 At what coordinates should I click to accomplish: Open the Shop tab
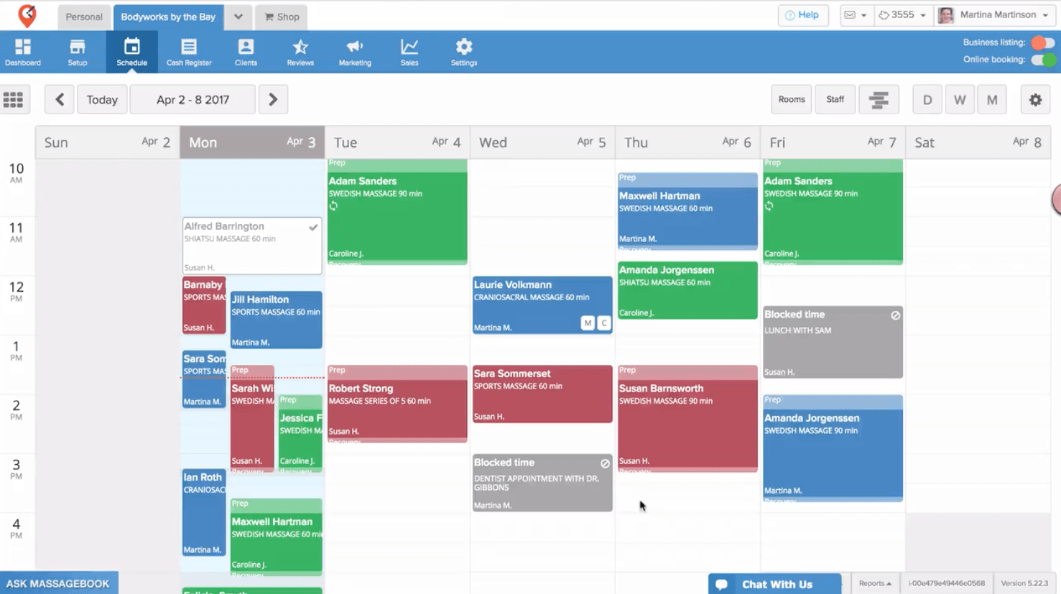click(282, 17)
